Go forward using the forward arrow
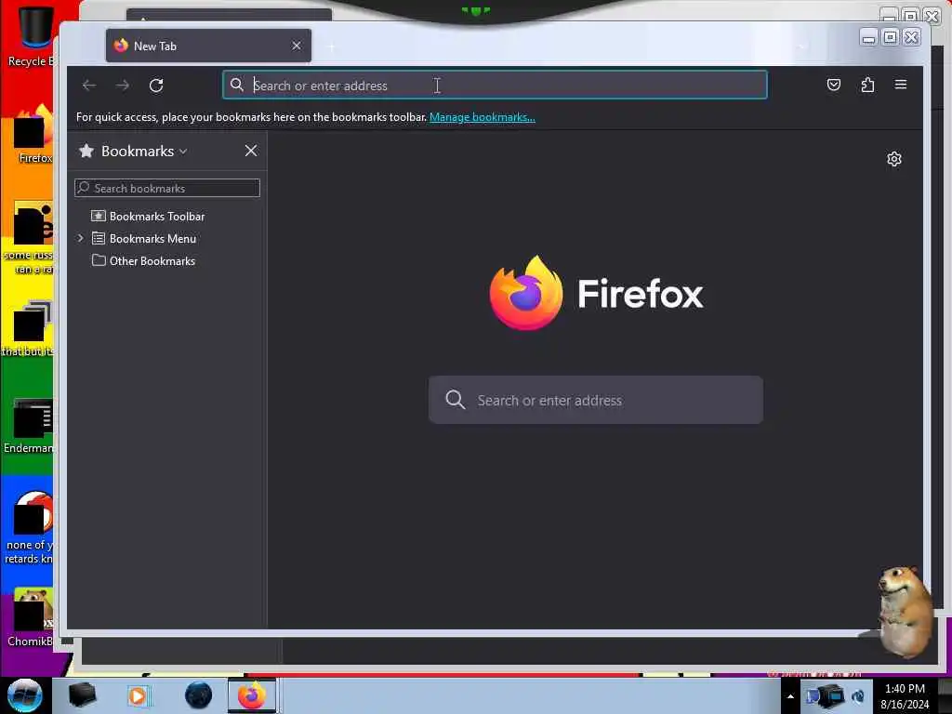This screenshot has height=714, width=952. pyautogui.click(x=123, y=86)
